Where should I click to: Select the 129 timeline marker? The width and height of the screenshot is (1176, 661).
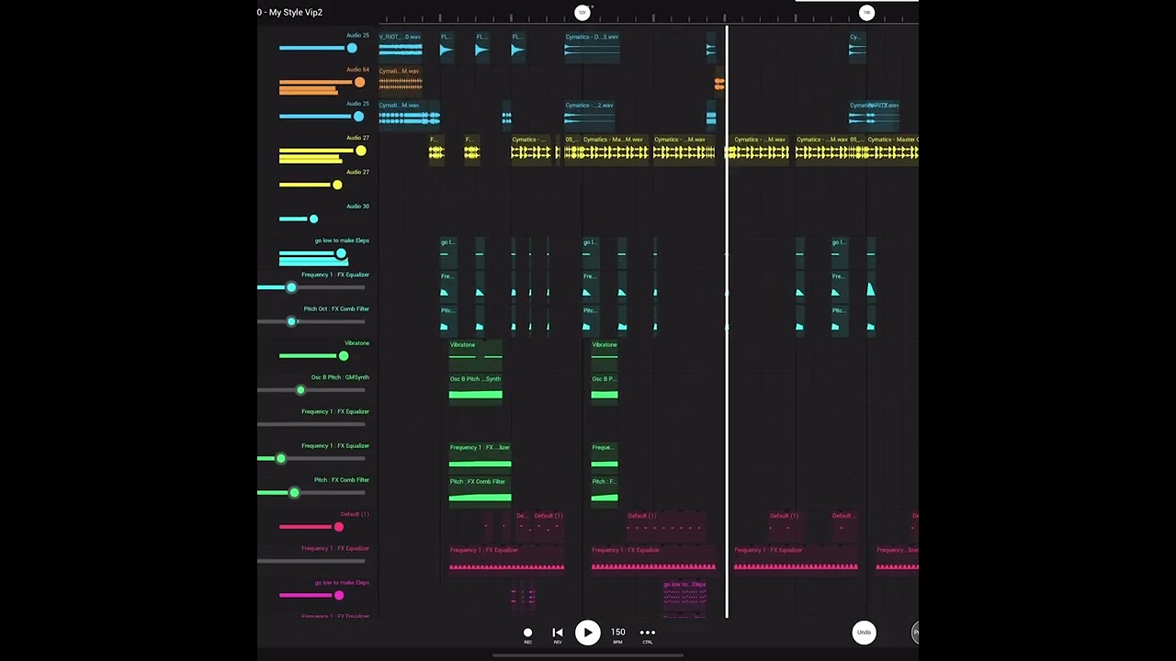(x=582, y=13)
